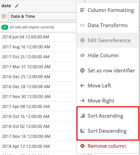The width and height of the screenshot is (140, 155).
Task: Click the orange calendar type icon
Action: 4,16
